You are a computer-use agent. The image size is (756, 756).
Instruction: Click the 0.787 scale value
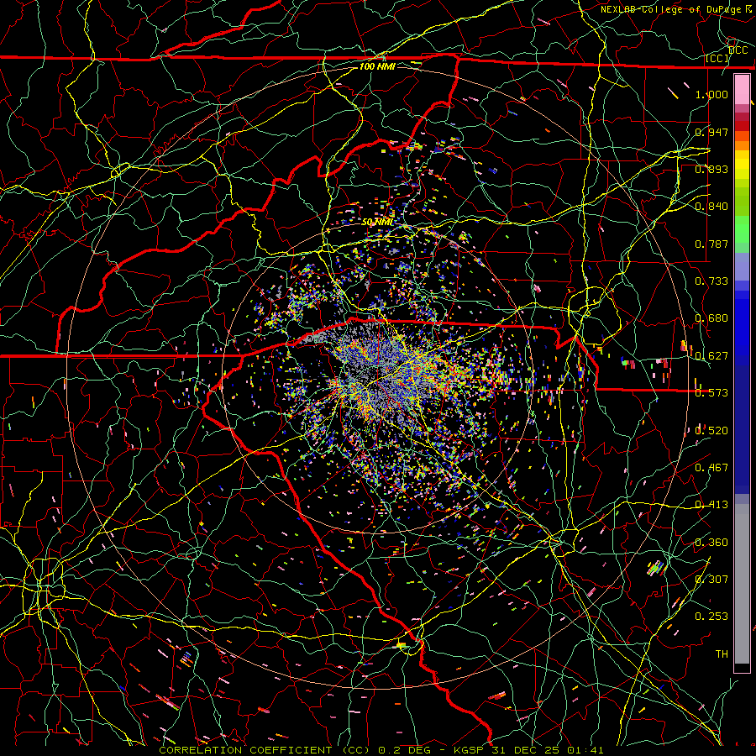711,244
